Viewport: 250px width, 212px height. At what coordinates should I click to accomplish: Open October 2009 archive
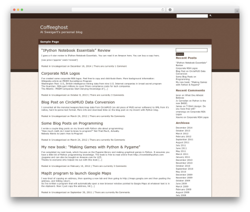[x=183, y=180]
